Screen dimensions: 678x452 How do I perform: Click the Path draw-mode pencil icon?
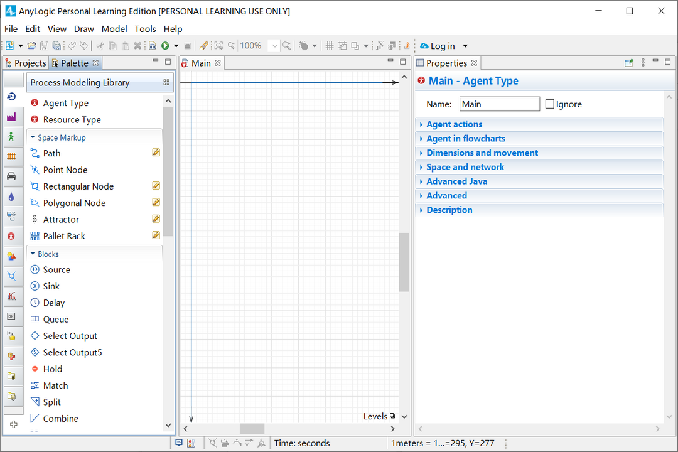click(156, 153)
